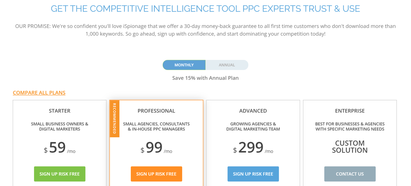
Task: Switch to Annual billing
Action: (x=227, y=65)
